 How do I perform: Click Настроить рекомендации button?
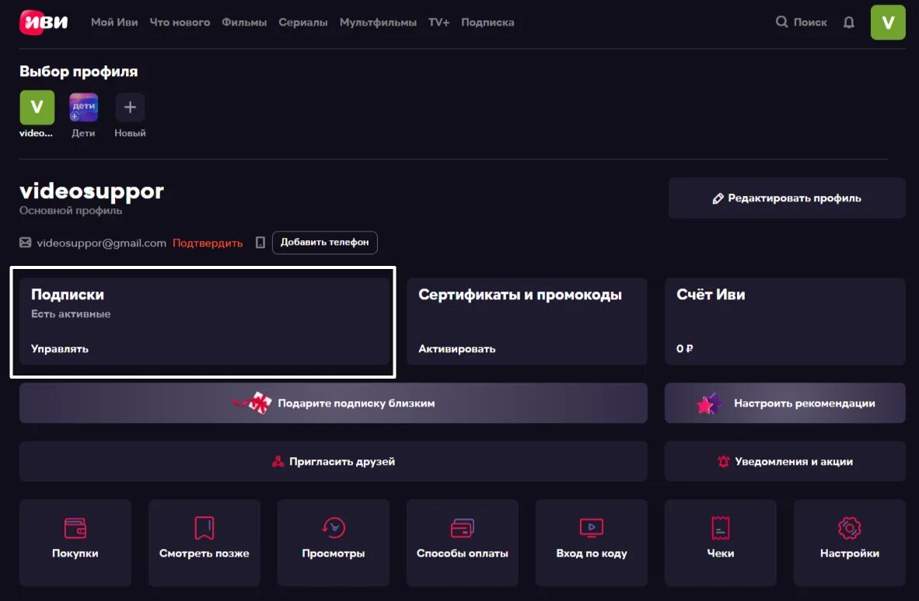click(784, 403)
